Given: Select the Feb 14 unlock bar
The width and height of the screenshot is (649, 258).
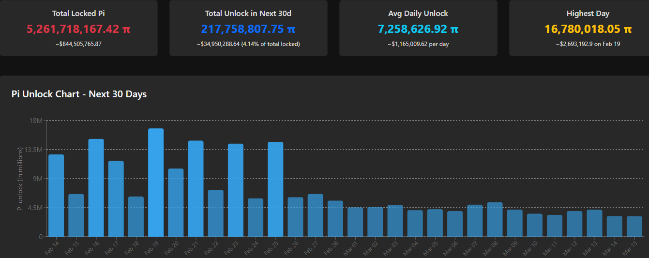Looking at the screenshot, I should coord(56,196).
